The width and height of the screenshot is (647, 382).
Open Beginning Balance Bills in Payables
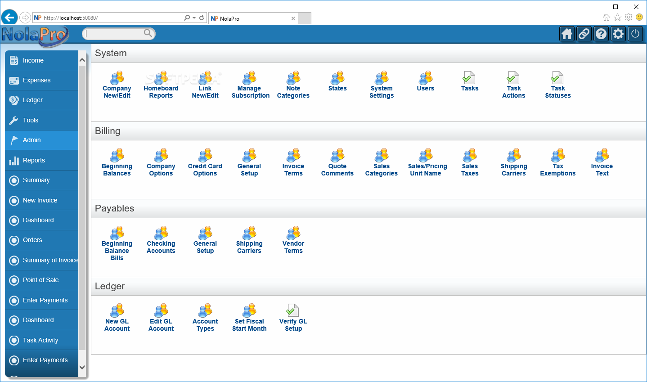tap(117, 243)
